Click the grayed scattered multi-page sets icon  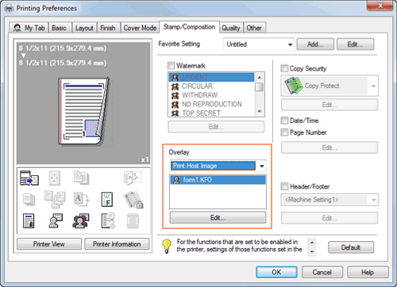click(55, 199)
